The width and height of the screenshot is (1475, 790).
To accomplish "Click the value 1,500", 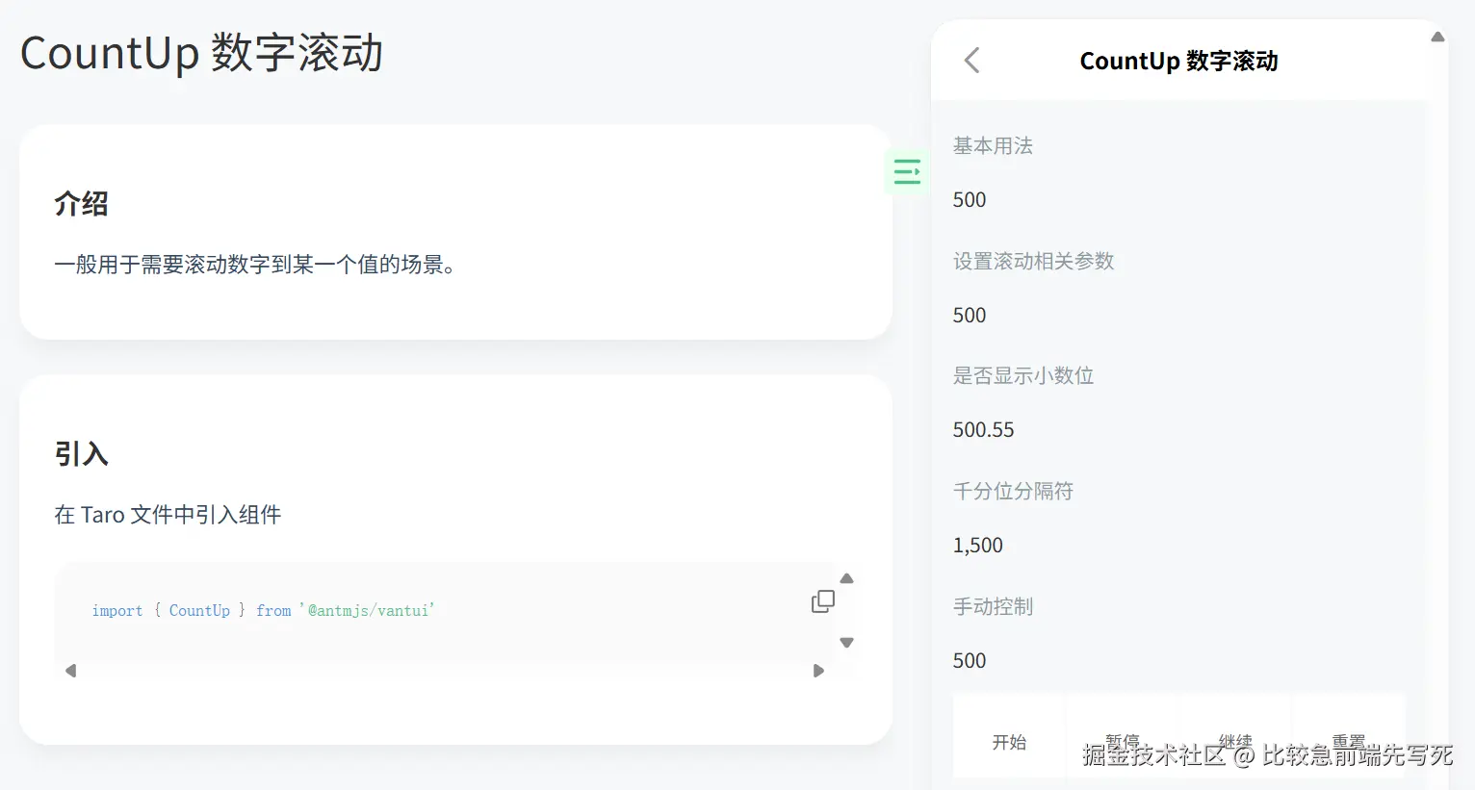I will point(977,546).
